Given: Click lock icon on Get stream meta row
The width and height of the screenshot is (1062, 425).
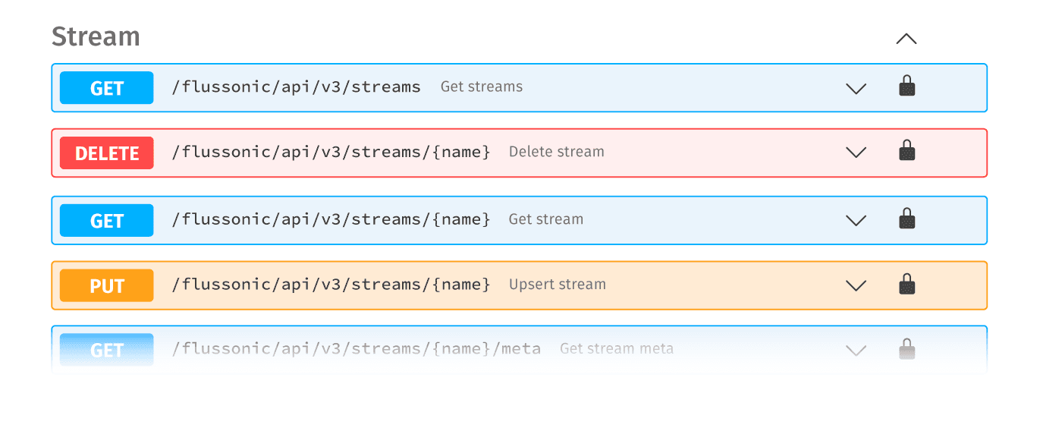Looking at the screenshot, I should (x=907, y=350).
